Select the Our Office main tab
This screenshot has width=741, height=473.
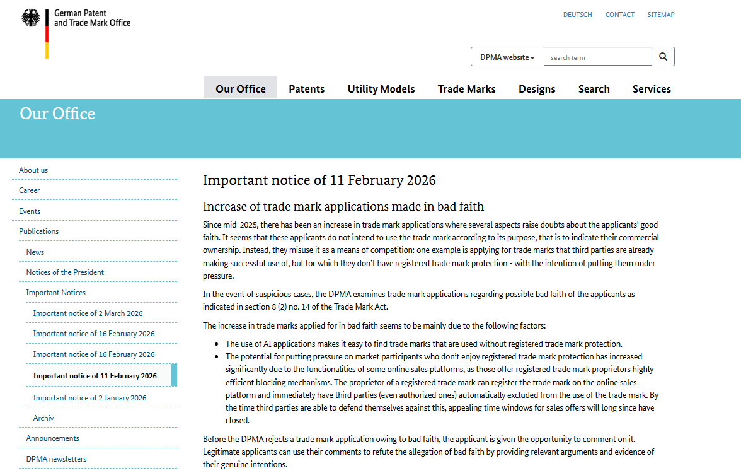tap(241, 88)
